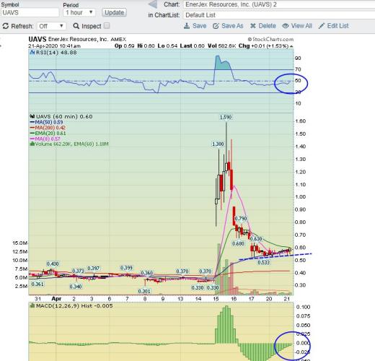Screen dimensions: 375x361
Task: Click the MACD histogram bars icon
Action: click(32, 305)
